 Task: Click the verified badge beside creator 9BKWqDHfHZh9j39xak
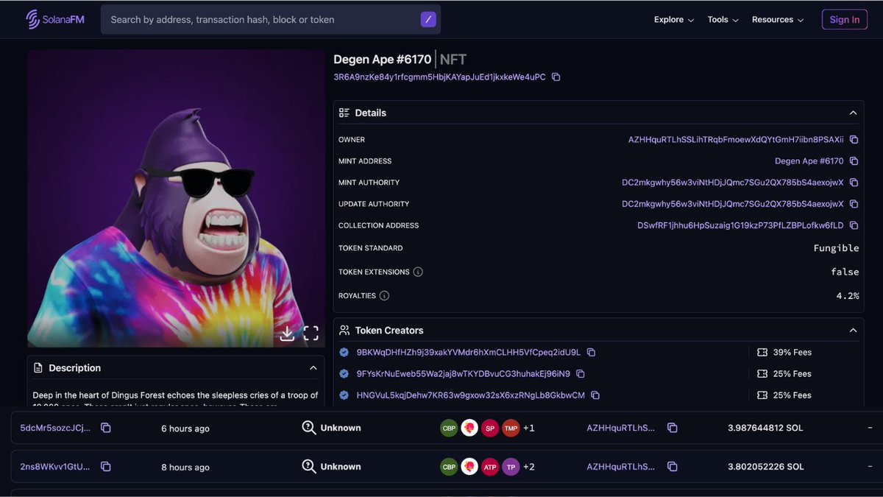[x=344, y=352]
